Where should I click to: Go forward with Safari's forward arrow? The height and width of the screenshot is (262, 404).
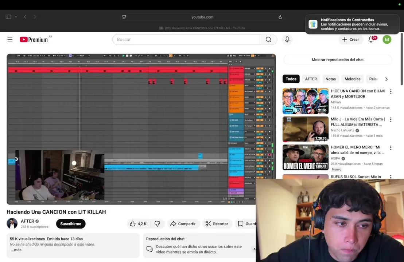35,17
